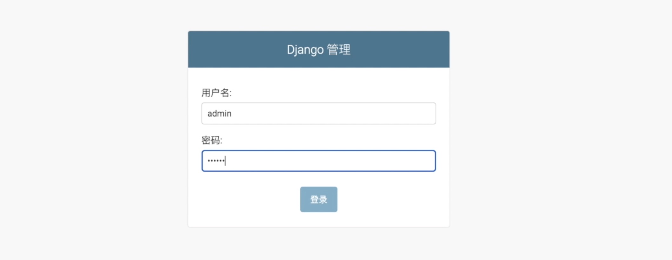Click the word Django in the header

[x=304, y=49]
